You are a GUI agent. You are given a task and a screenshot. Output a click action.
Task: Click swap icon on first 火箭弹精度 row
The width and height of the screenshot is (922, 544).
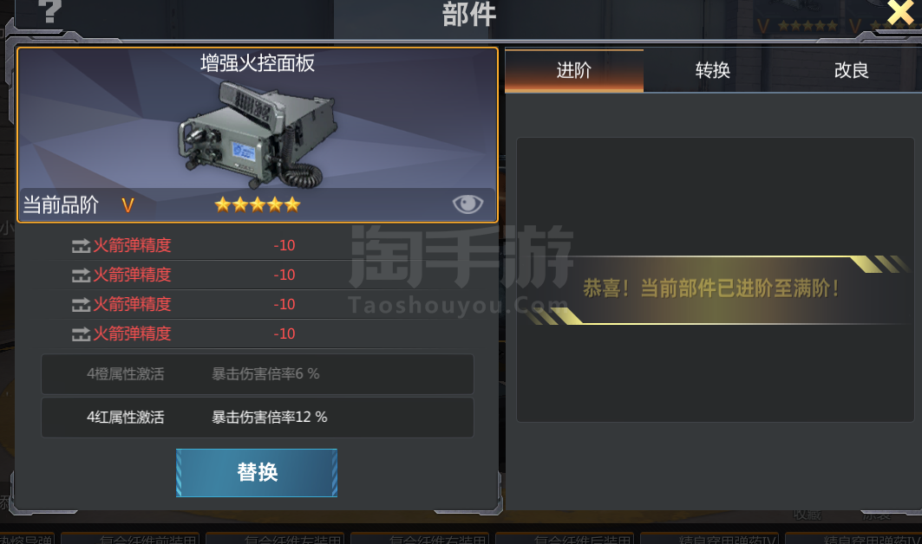(x=81, y=245)
